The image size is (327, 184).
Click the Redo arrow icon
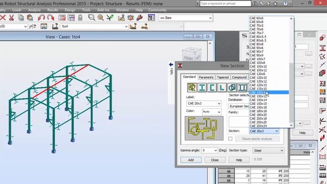pyautogui.click(x=51, y=18)
